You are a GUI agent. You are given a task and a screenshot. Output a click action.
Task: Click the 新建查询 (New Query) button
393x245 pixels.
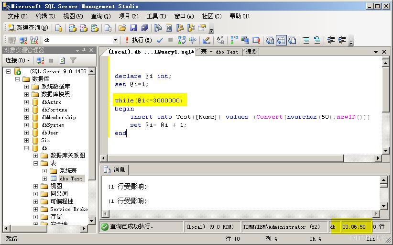[28, 28]
